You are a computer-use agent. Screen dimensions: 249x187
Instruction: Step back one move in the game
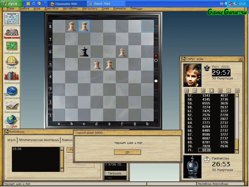tap(195, 91)
